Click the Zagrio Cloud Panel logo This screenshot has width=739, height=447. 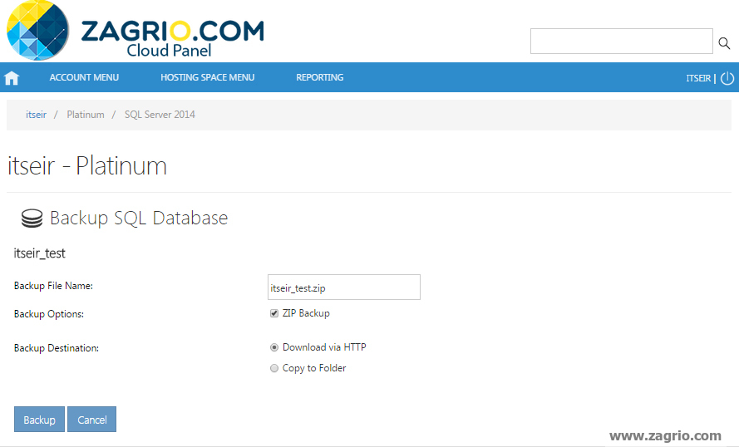tap(135, 31)
